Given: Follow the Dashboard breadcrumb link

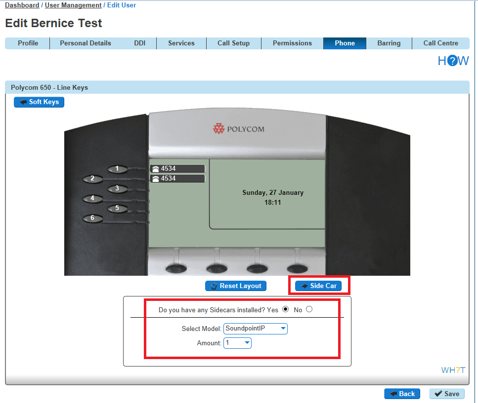Looking at the screenshot, I should click(x=22, y=5).
